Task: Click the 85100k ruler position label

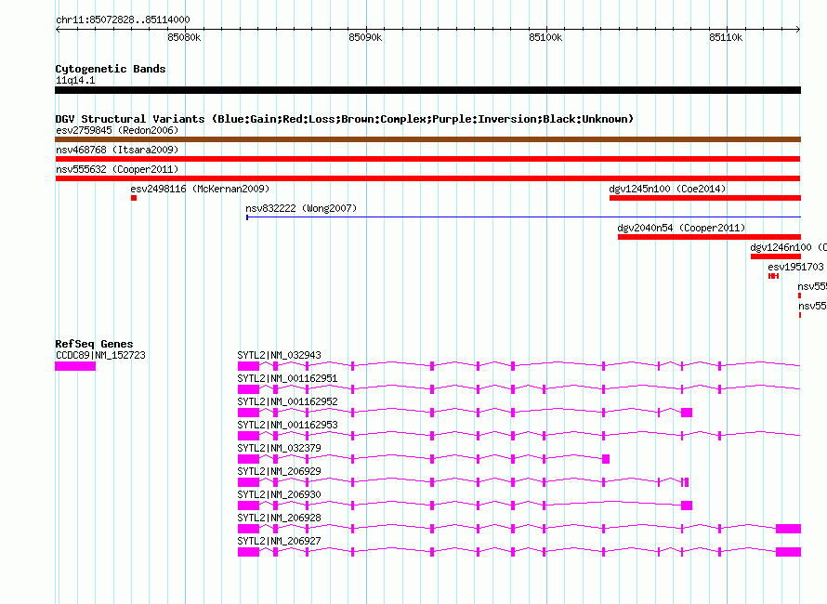Action: [545, 37]
